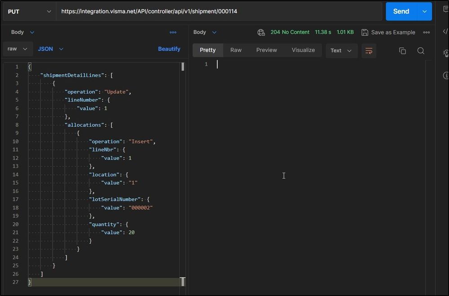The width and height of the screenshot is (449, 296).
Task: Open the code snippet panel in the sidebar
Action: point(445,31)
